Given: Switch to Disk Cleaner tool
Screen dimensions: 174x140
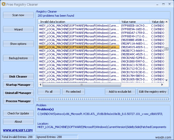Looking at the screenshot, I should (x=18, y=77).
